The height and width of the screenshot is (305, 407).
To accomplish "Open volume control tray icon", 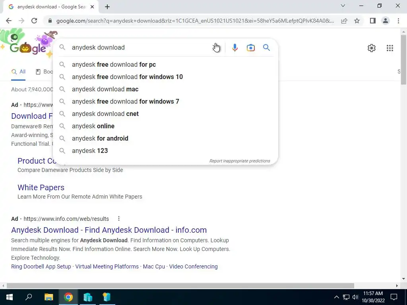I will pyautogui.click(x=355, y=297).
